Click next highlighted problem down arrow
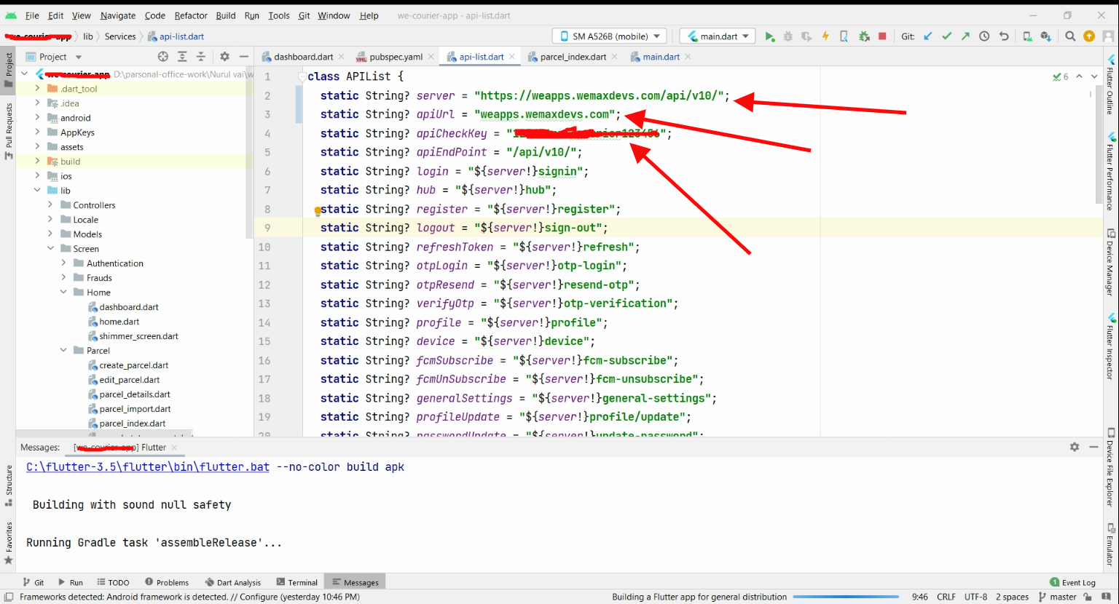1119x604 pixels. point(1094,76)
